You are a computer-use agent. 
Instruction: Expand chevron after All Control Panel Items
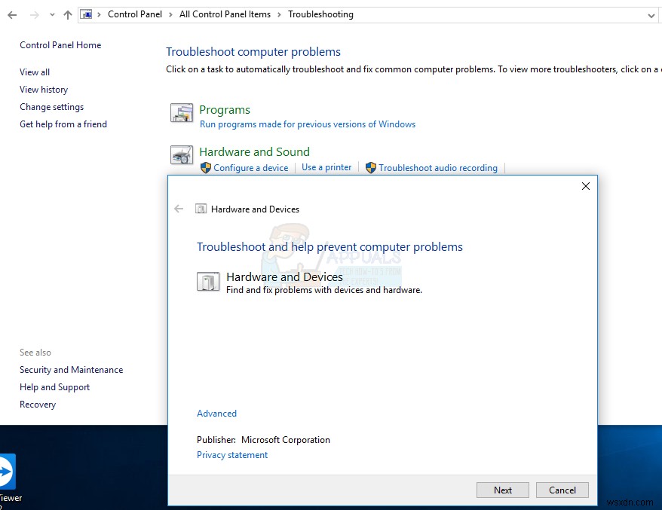279,15
